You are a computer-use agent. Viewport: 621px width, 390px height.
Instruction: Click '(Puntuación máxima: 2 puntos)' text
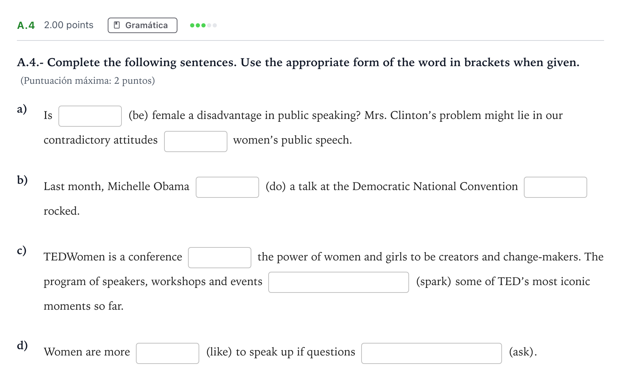pyautogui.click(x=88, y=81)
